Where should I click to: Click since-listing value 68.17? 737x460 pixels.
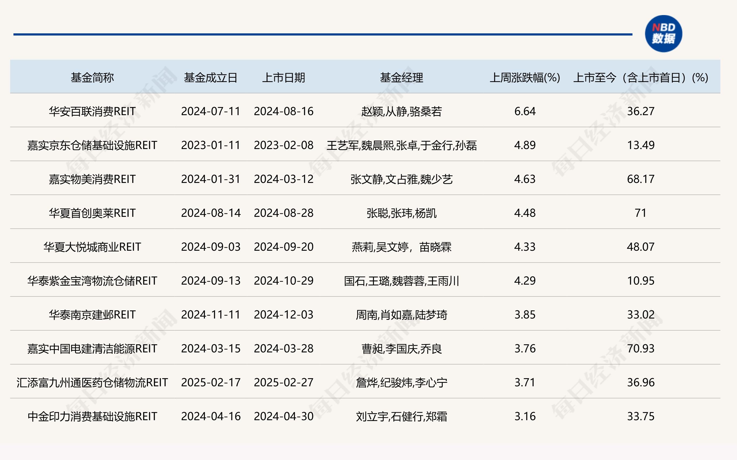click(641, 179)
